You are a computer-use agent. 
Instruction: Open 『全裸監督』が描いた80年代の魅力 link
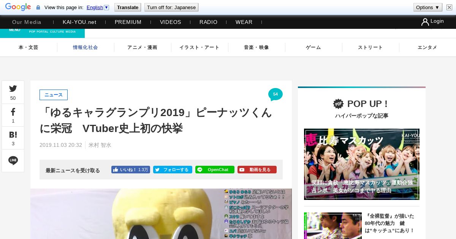tap(389, 223)
